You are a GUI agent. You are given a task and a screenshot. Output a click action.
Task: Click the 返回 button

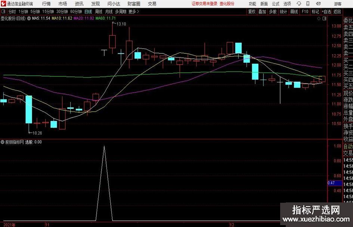point(337,12)
